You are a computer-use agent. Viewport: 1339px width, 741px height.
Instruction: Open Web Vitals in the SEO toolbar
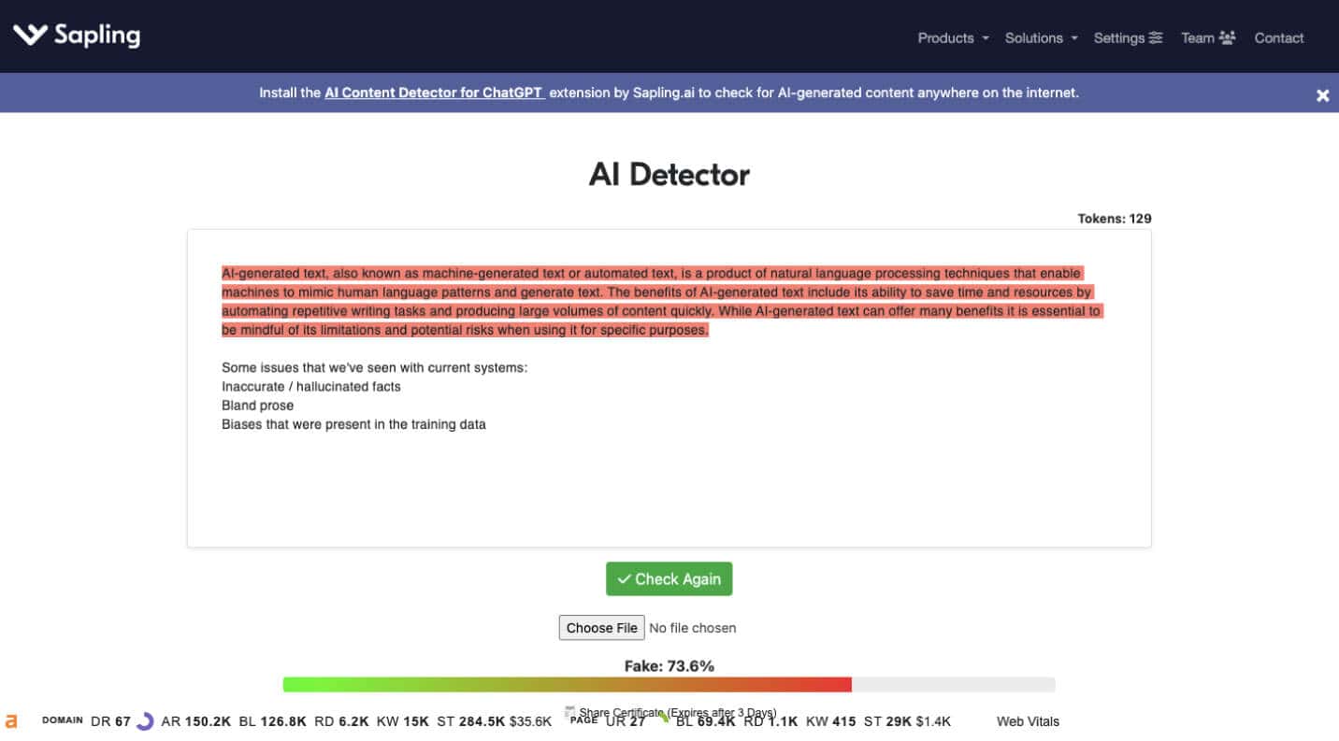[1028, 721]
